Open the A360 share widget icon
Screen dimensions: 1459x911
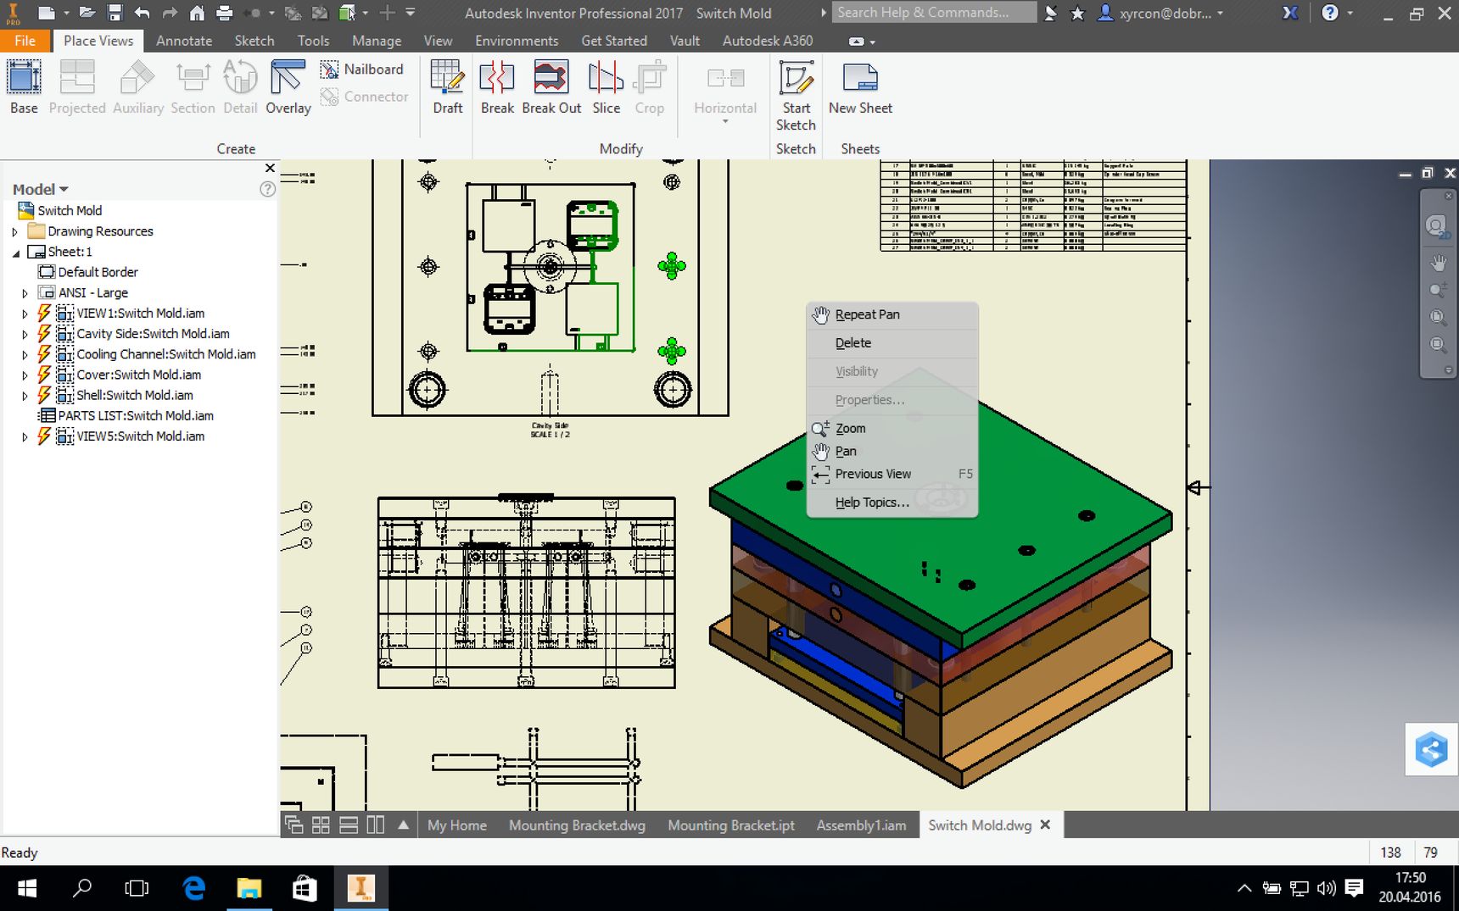(1431, 749)
